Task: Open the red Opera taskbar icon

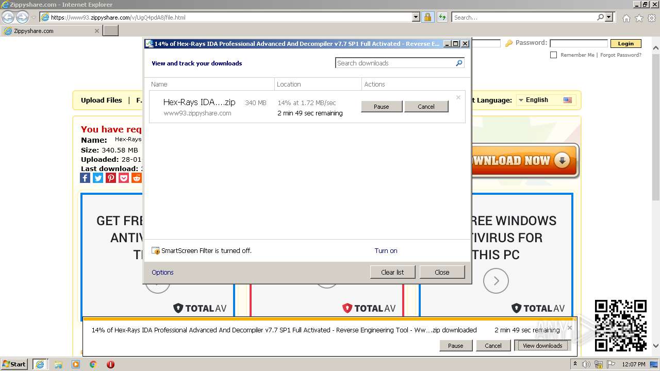Action: pyautogui.click(x=110, y=364)
